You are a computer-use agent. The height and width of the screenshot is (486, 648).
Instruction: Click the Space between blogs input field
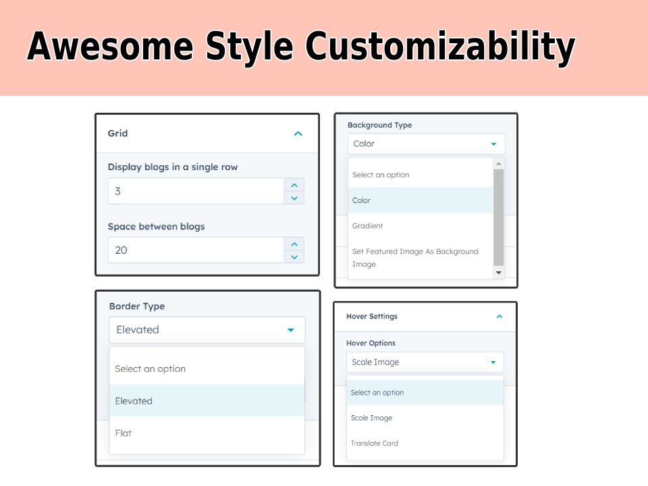[x=196, y=250]
